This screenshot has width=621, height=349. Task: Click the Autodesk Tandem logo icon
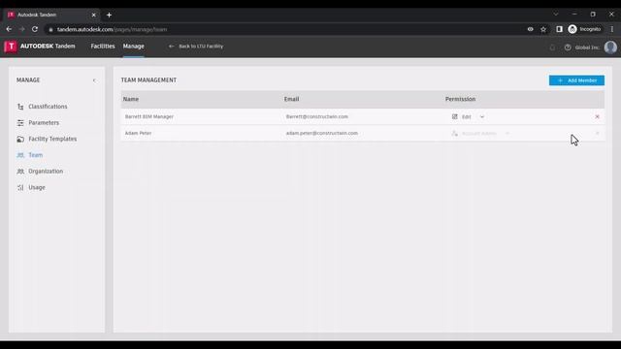coord(11,47)
